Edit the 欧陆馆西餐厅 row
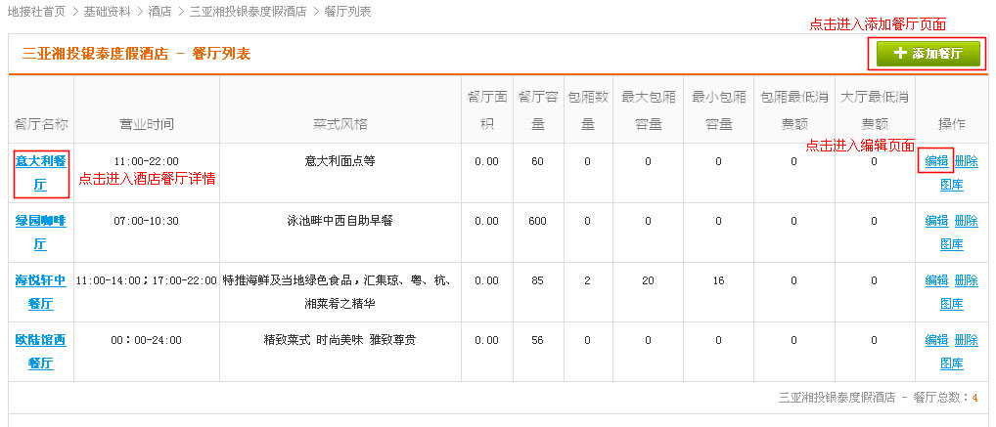The image size is (996, 427). [936, 340]
